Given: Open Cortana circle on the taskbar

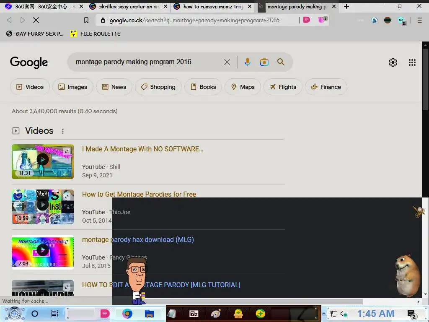Looking at the screenshot, I should [x=35, y=314].
